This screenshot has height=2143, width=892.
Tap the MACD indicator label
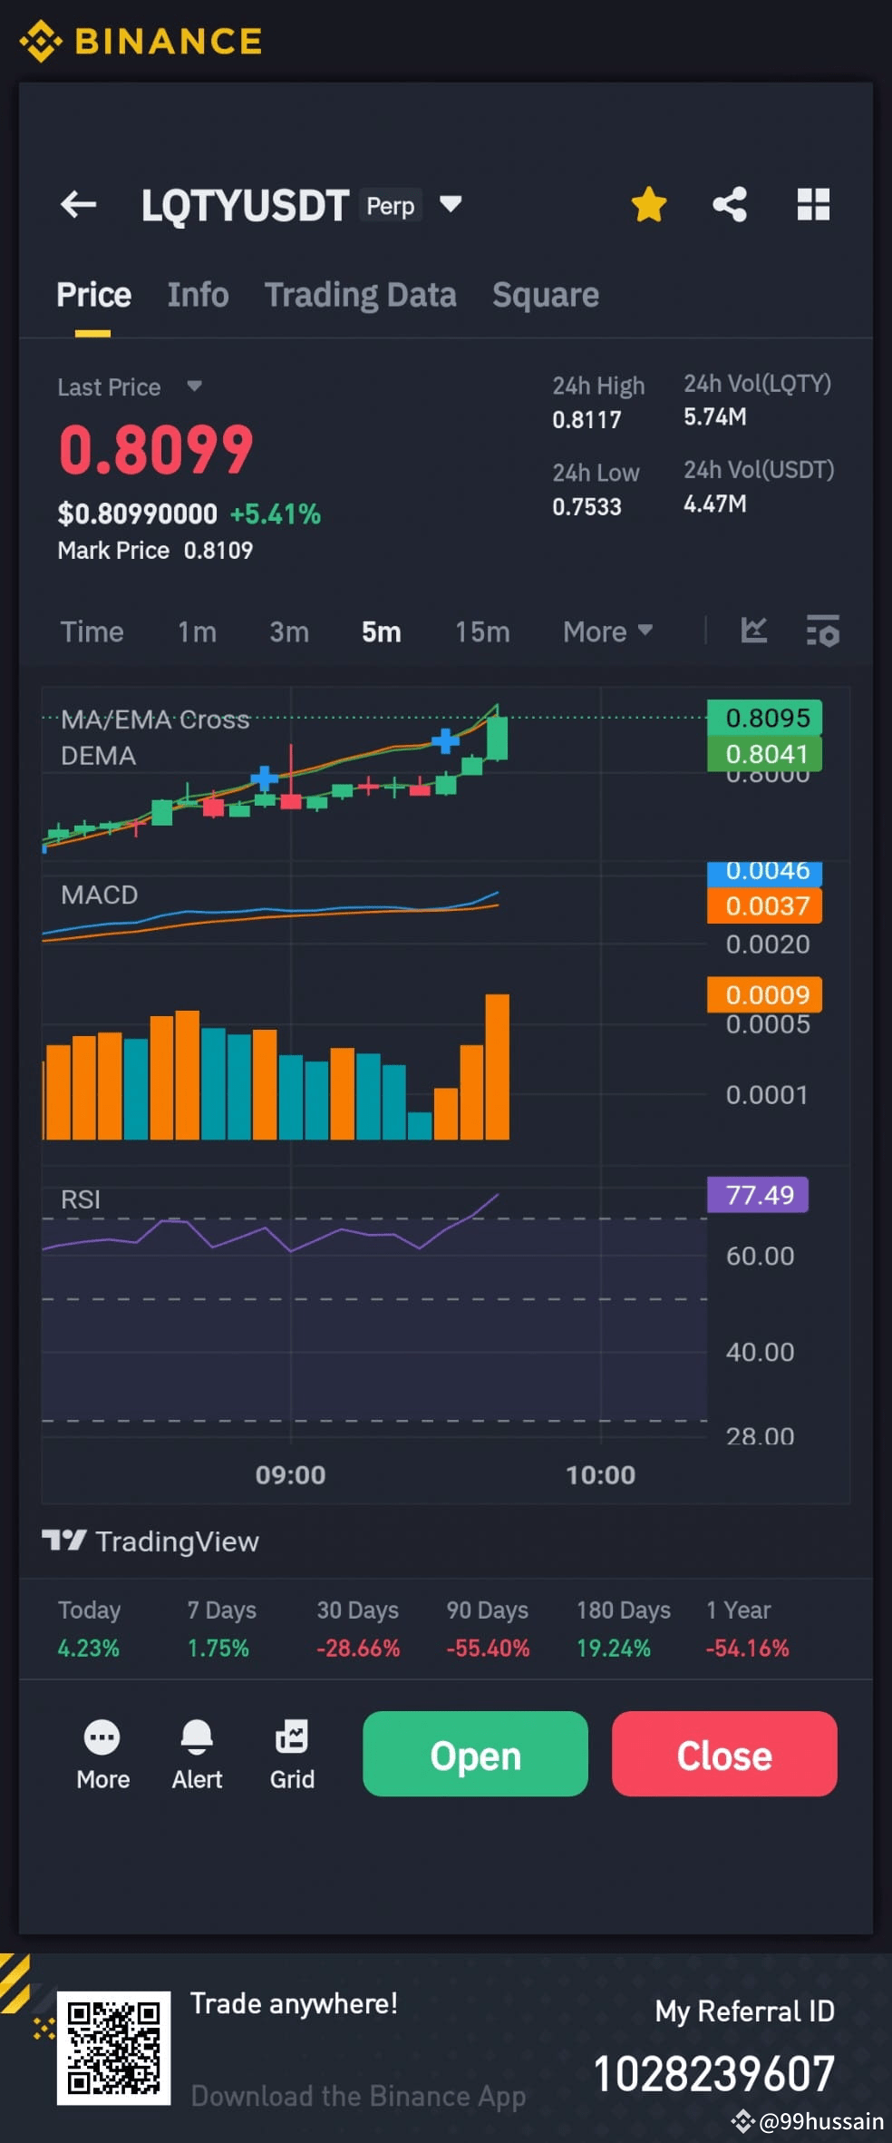99,895
